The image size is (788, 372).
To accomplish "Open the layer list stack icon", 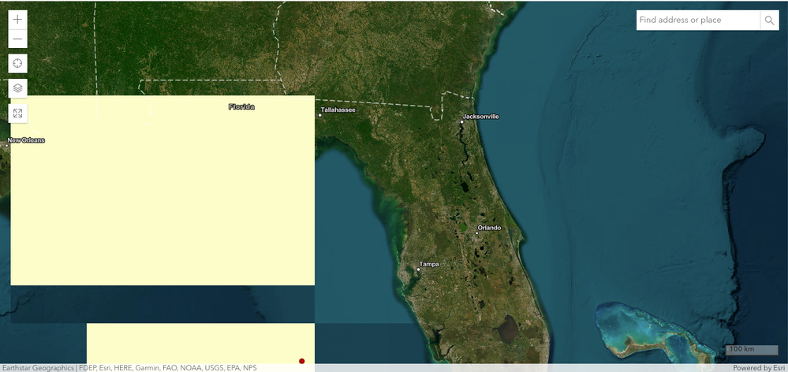I will [17, 87].
